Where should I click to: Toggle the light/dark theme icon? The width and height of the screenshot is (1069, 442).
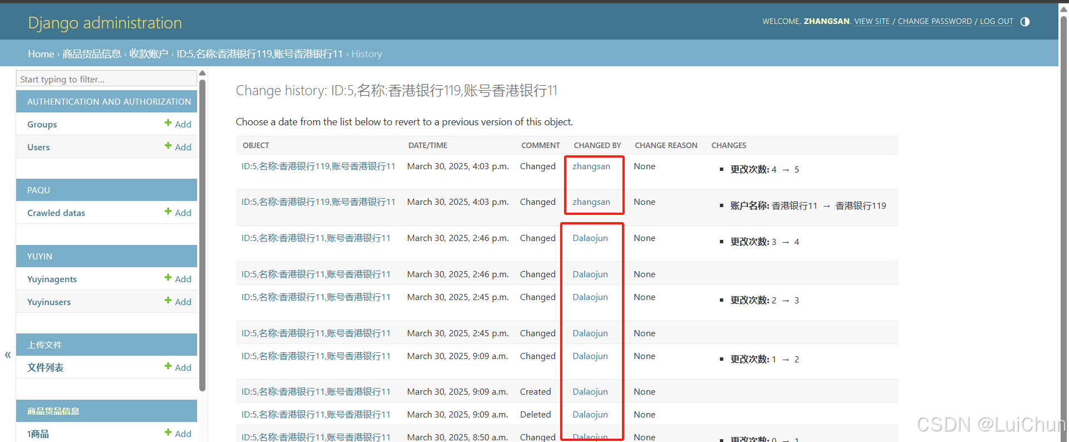point(1025,22)
